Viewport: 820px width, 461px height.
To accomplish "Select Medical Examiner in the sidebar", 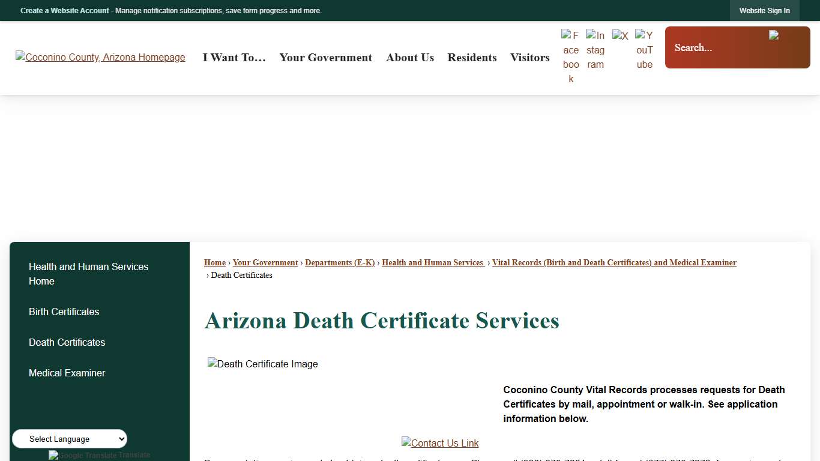I will coord(67,373).
